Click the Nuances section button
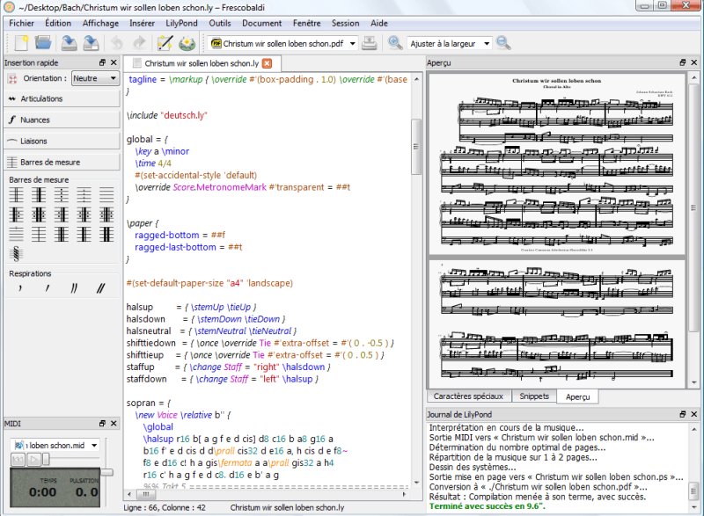Image resolution: width=704 pixels, height=516 pixels. (x=62, y=120)
